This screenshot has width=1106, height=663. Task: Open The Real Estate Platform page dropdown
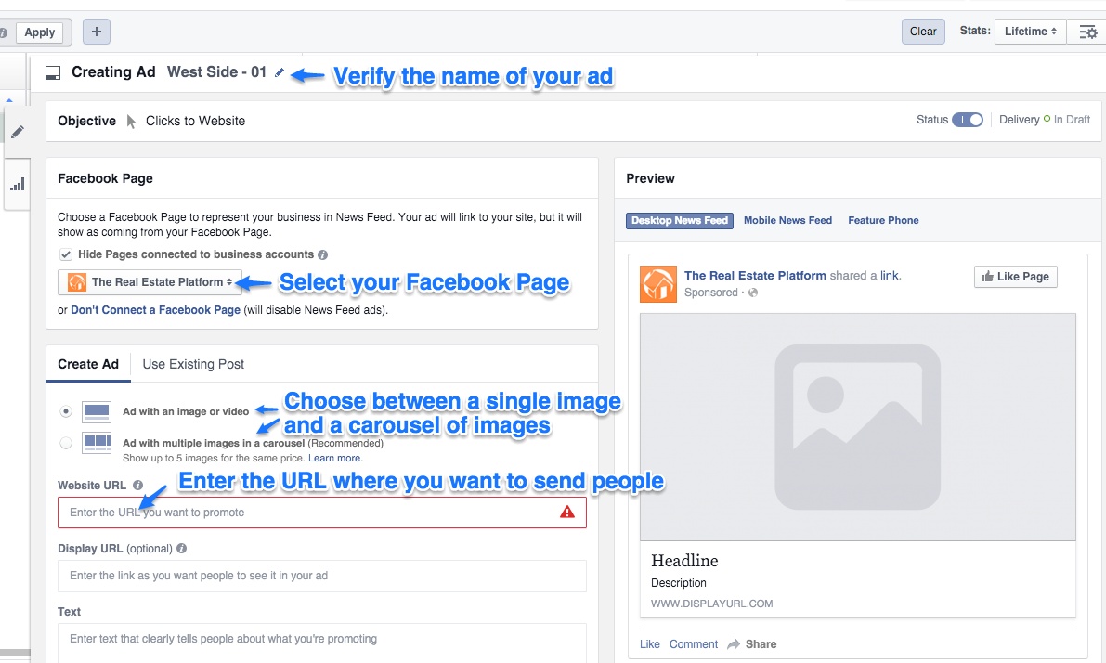pos(150,282)
